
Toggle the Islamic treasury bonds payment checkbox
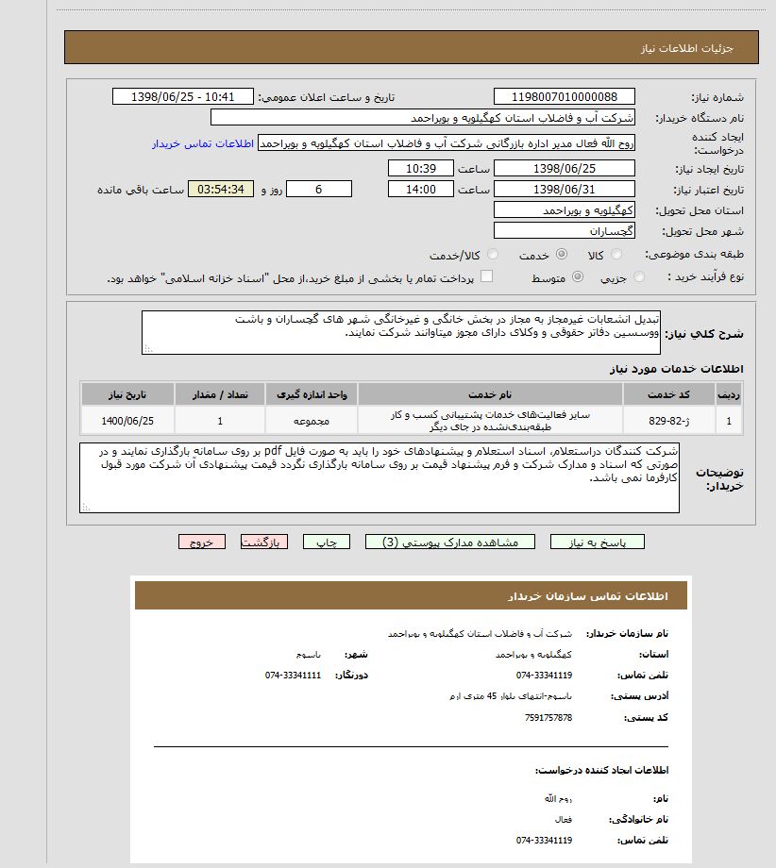(x=487, y=276)
